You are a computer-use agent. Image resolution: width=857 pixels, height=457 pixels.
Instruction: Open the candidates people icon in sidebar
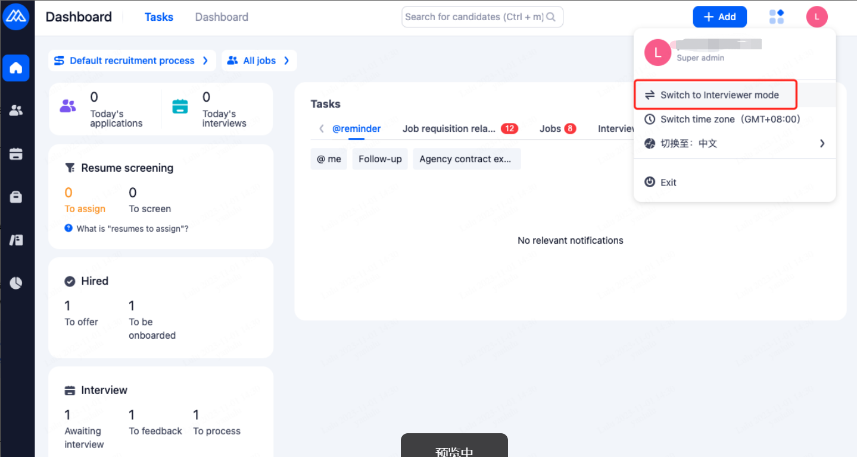[16, 111]
